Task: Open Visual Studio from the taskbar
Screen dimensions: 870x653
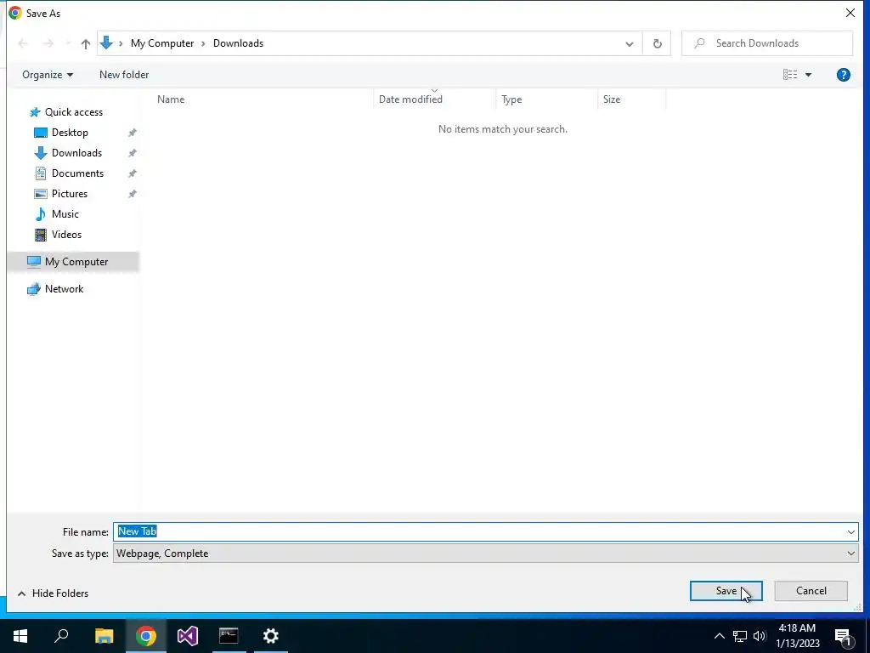Action: [188, 636]
